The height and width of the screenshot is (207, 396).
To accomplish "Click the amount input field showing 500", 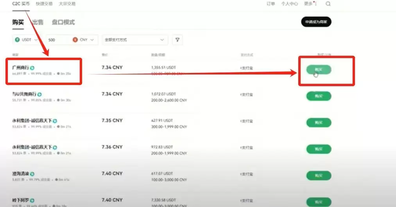I will (58, 40).
